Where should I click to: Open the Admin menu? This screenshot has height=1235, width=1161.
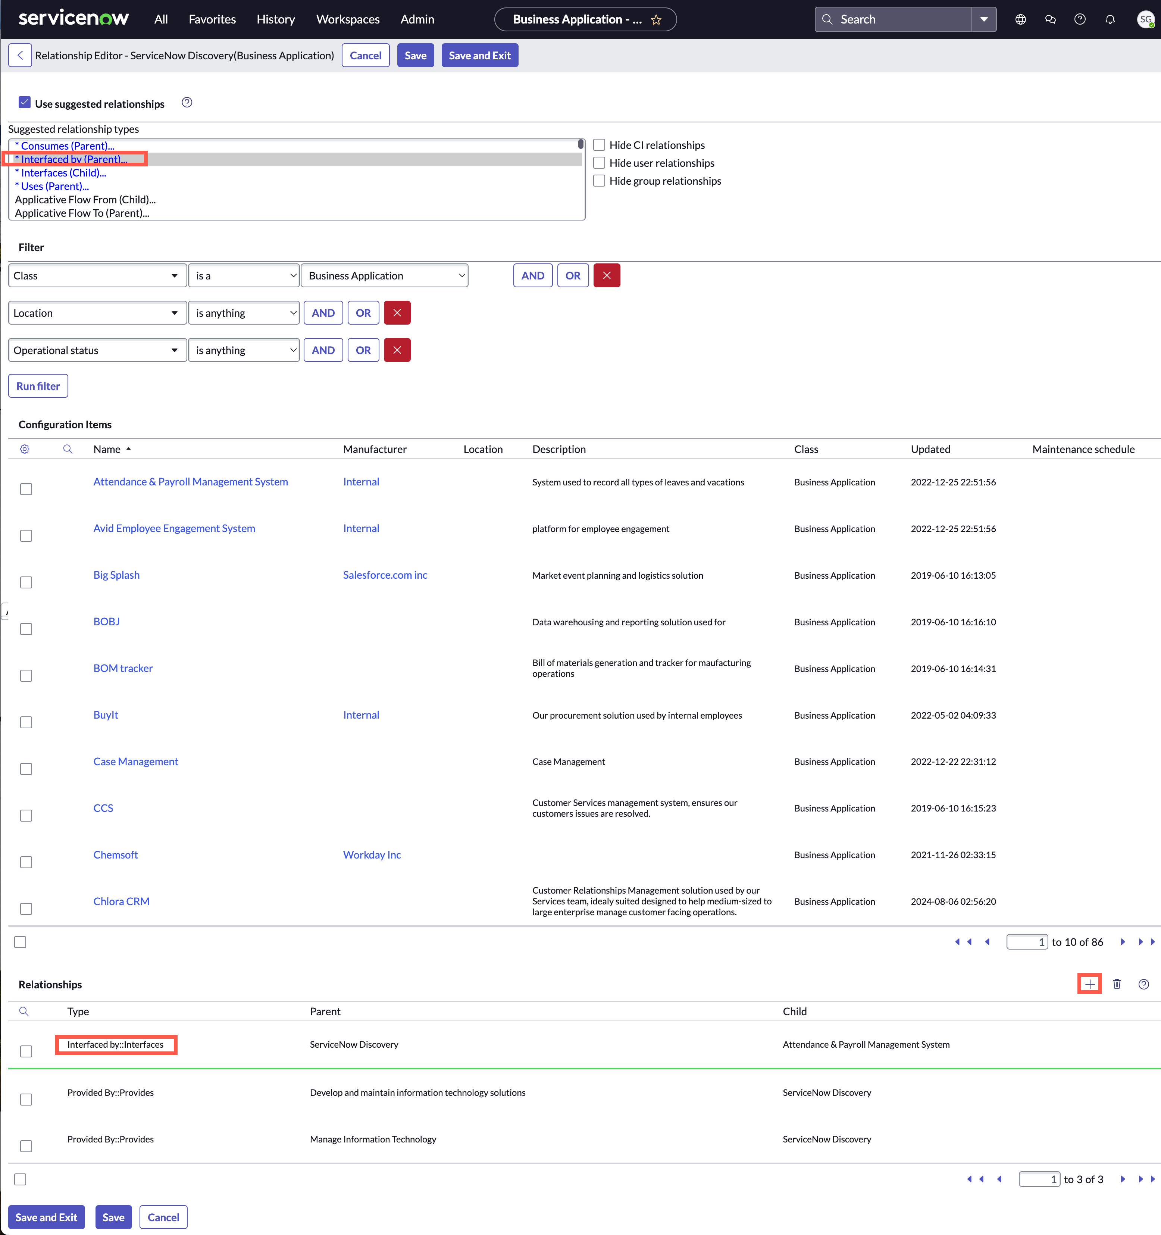[417, 19]
